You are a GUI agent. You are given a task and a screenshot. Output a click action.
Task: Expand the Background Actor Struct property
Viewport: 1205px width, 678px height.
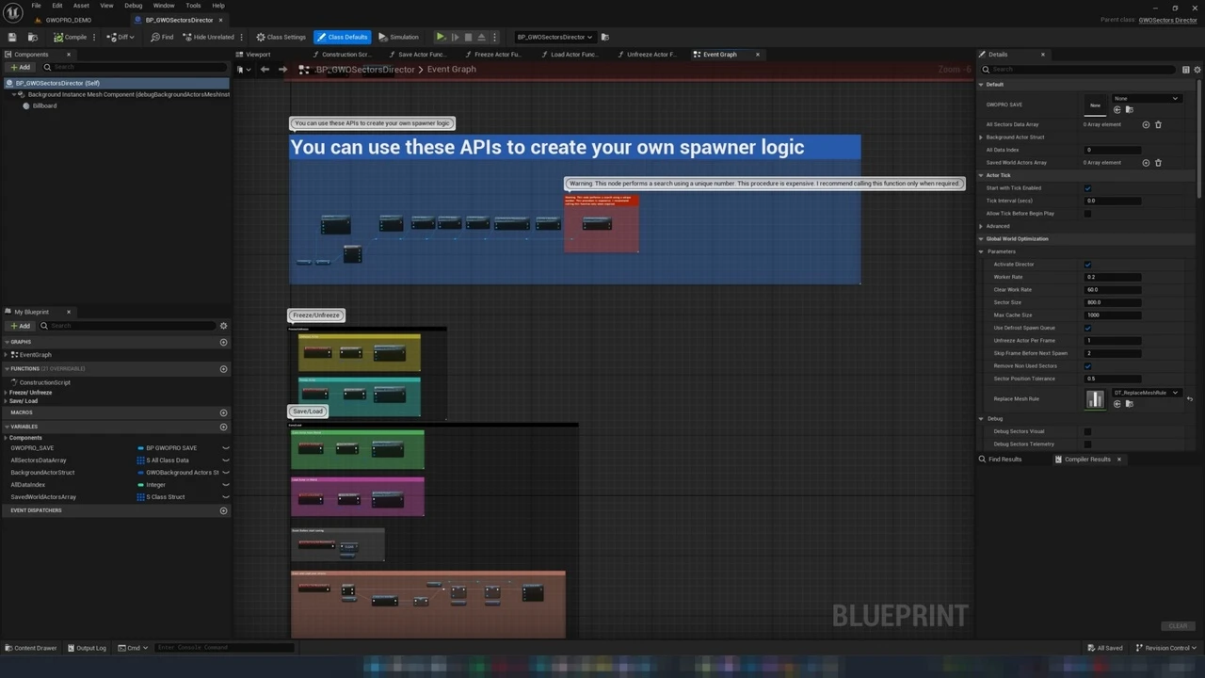pyautogui.click(x=981, y=137)
